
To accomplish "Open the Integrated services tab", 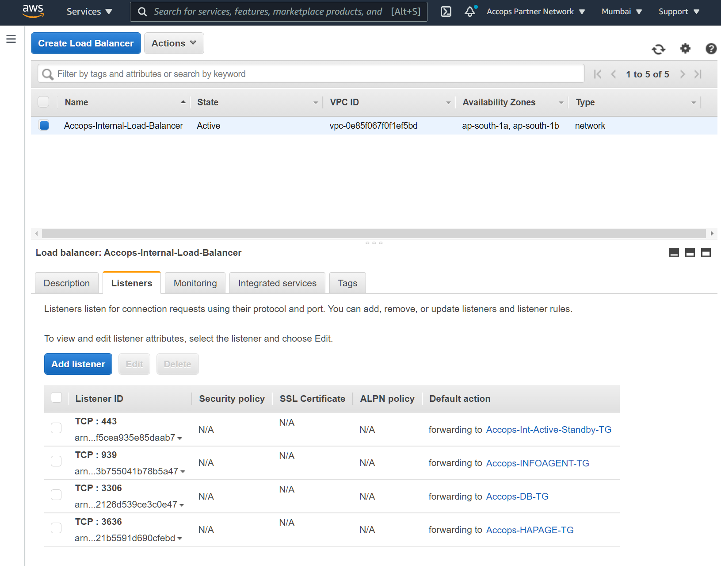I will coord(278,283).
